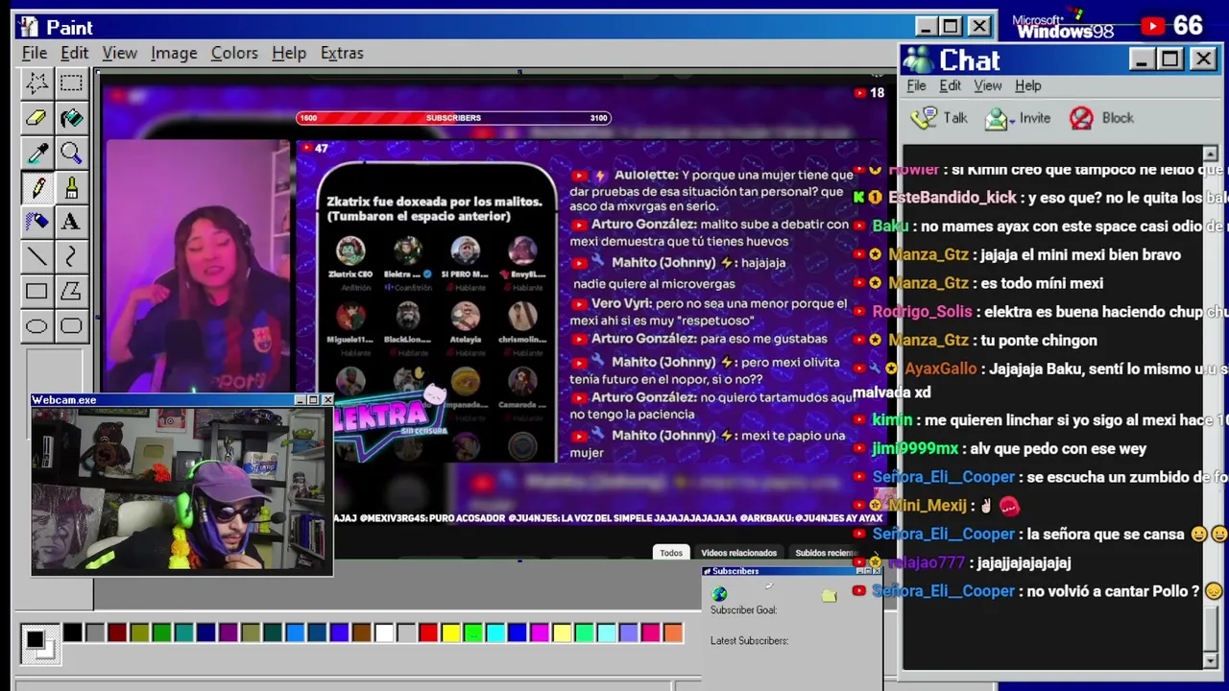Pick the magenta swatch in palette
The height and width of the screenshot is (691, 1229).
(x=540, y=632)
